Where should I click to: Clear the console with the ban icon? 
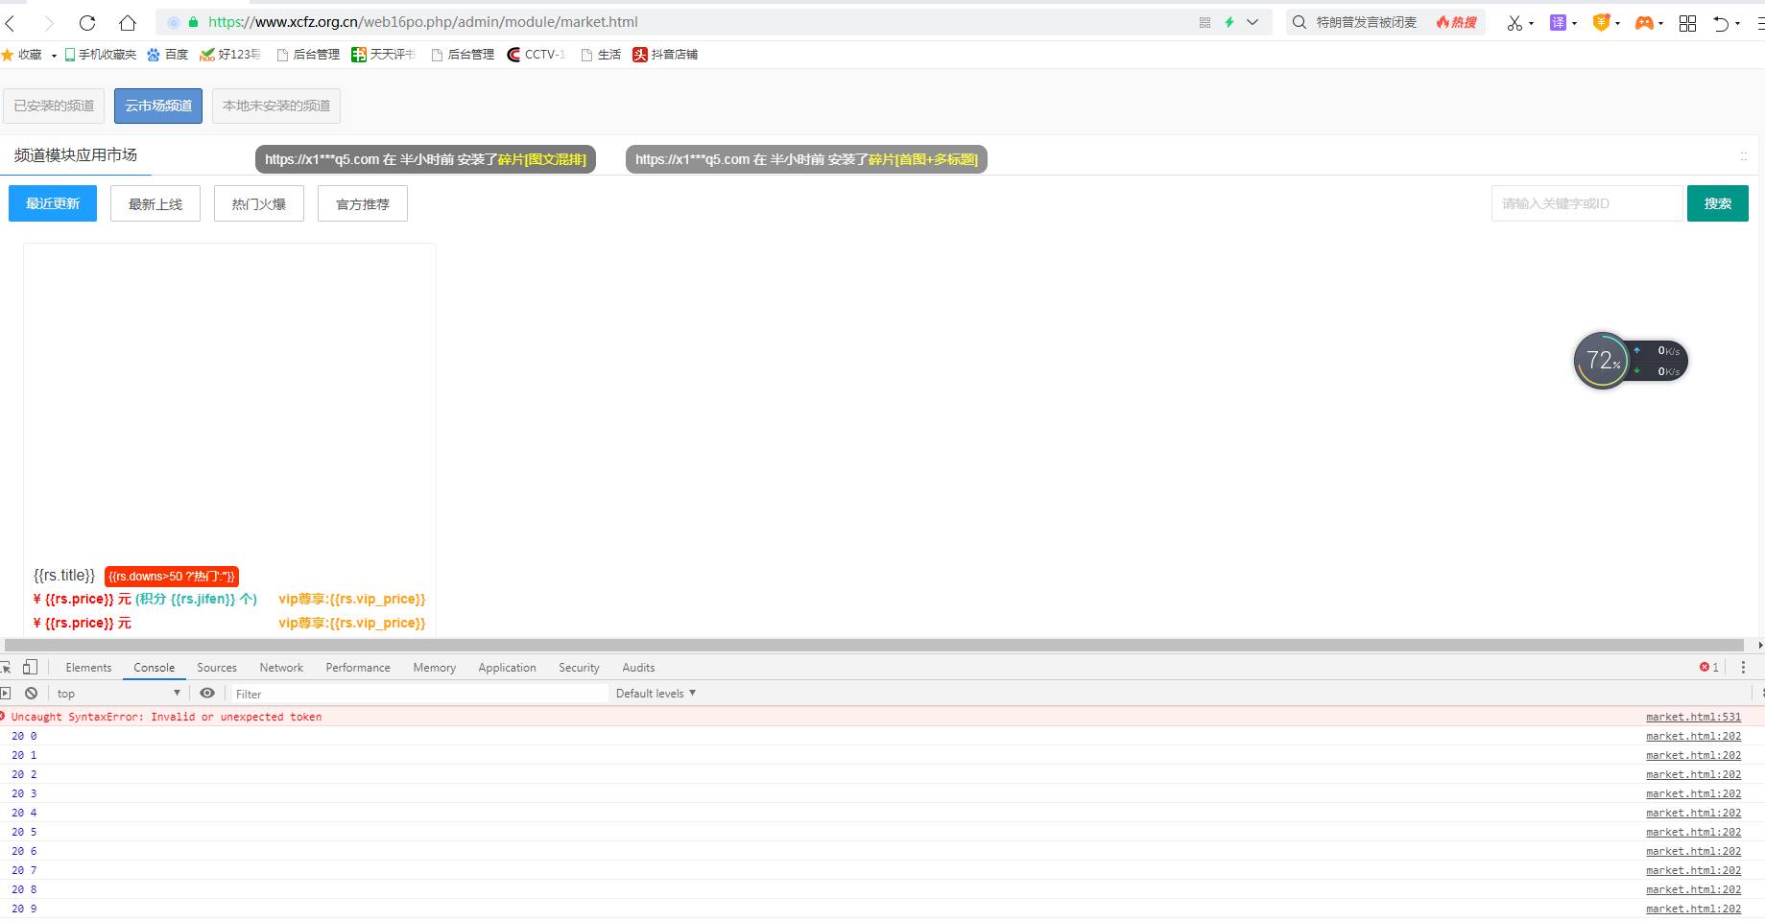point(32,693)
